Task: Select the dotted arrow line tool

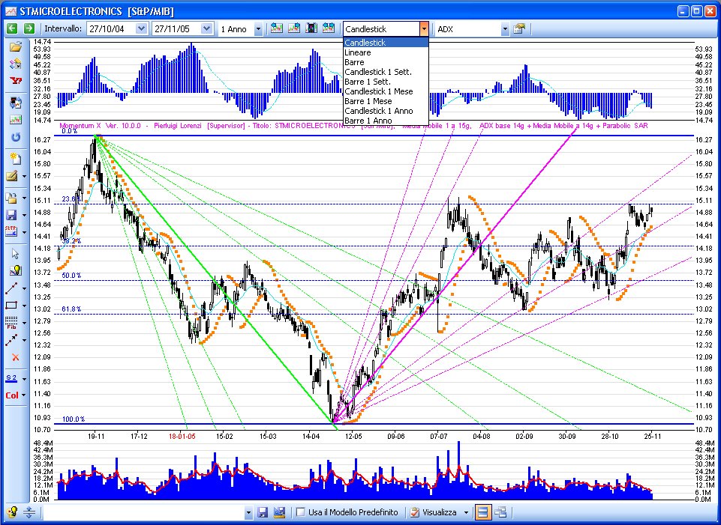Action: [x=11, y=340]
